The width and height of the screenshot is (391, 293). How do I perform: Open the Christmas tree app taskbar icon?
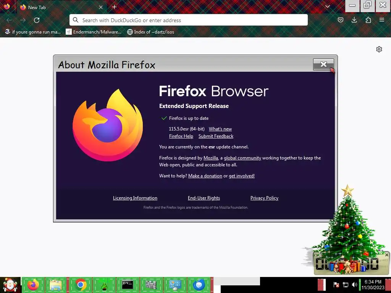pyautogui.click(x=104, y=285)
